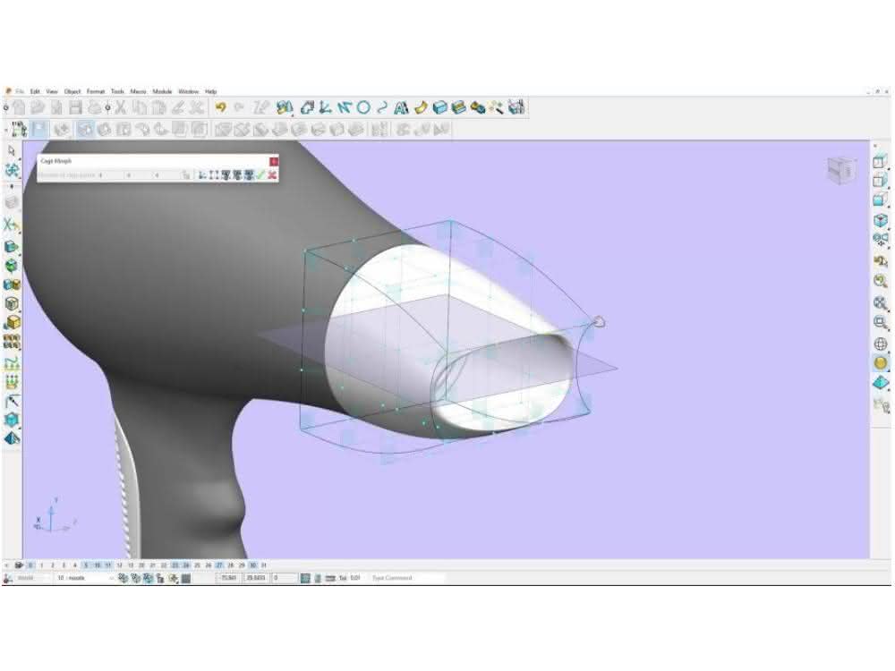Click the isometric view cube icon
This screenshot has height=671, width=895.
pyautogui.click(x=880, y=220)
